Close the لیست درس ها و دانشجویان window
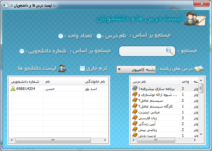Image resolution: width=212 pixels, height=151 pixels. (x=201, y=3)
